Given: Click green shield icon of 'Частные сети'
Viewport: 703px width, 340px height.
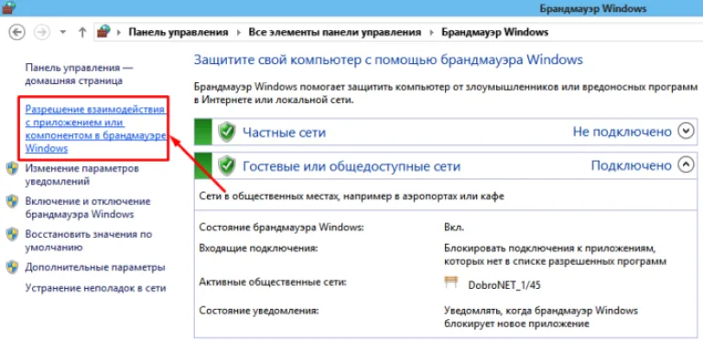Looking at the screenshot, I should (x=226, y=133).
